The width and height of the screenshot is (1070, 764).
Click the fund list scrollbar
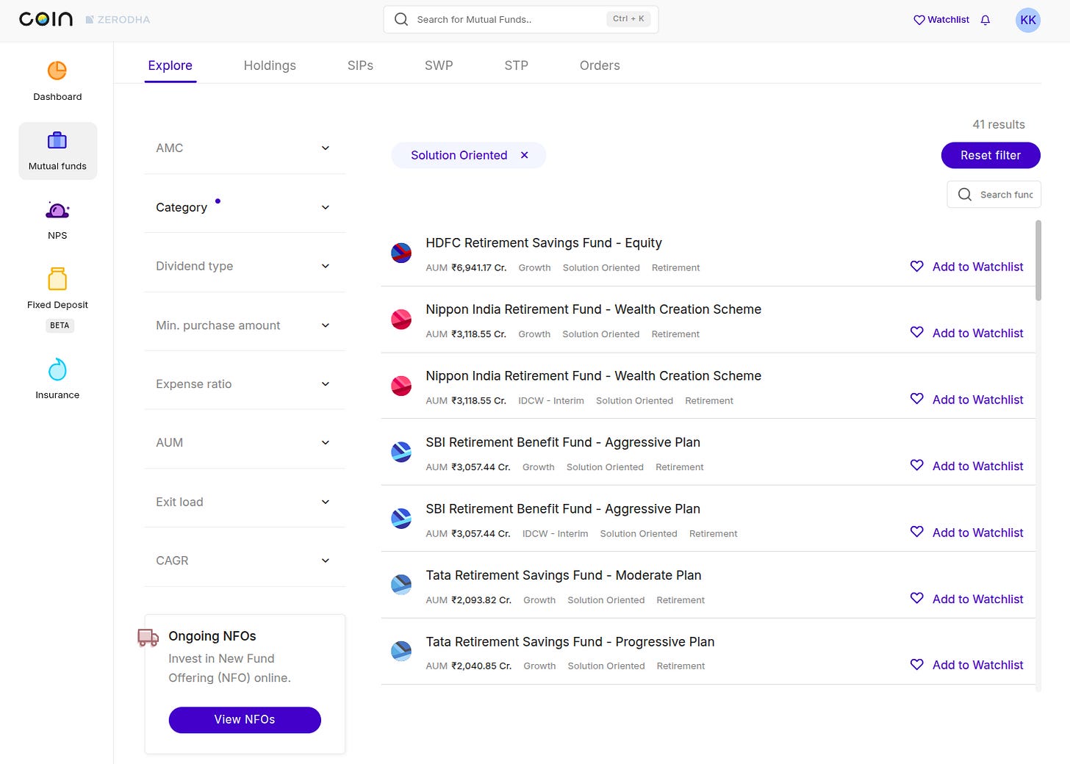click(1038, 261)
